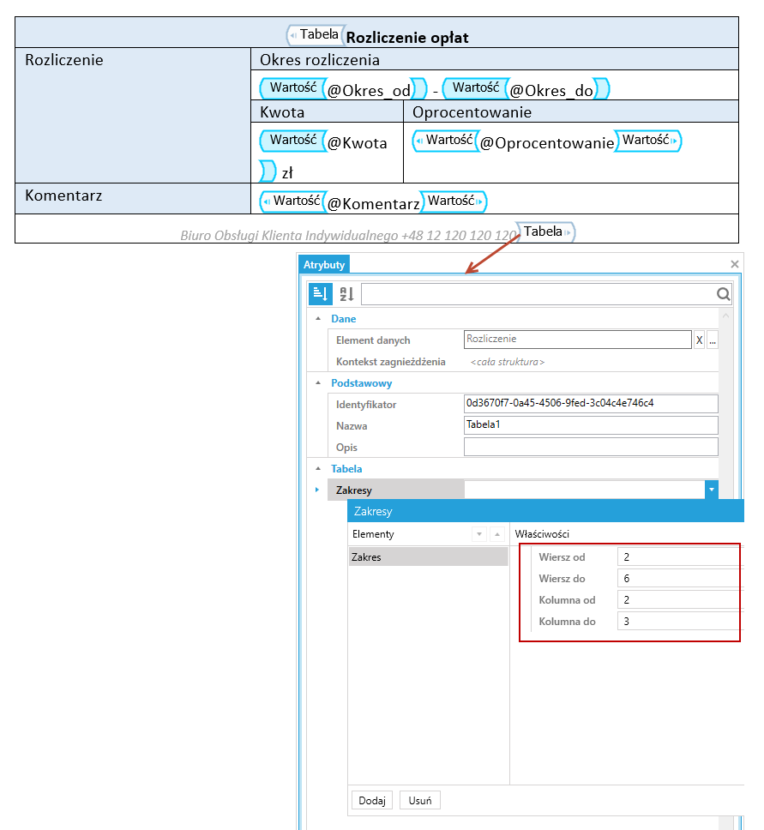This screenshot has width=764, height=830.
Task: Select the Zakres item in Elementy list
Action: click(x=429, y=556)
